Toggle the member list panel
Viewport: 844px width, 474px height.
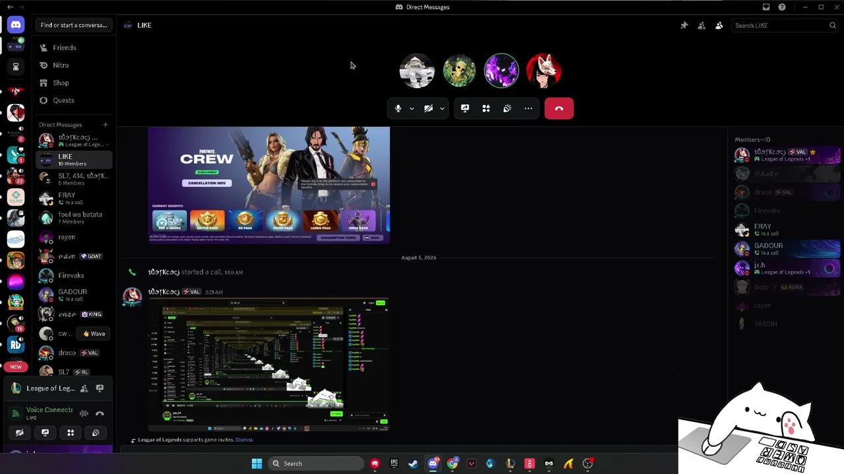pyautogui.click(x=719, y=26)
